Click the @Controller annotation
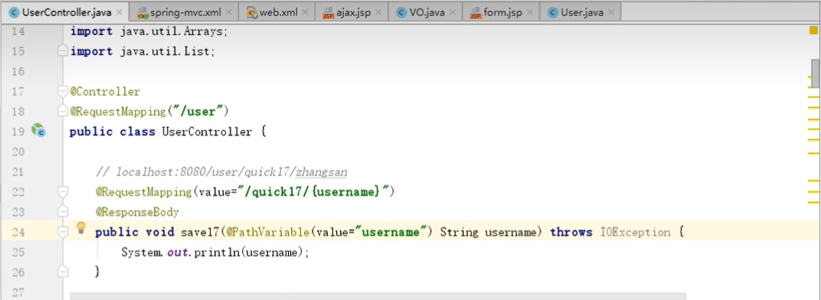This screenshot has width=821, height=300. click(x=105, y=92)
